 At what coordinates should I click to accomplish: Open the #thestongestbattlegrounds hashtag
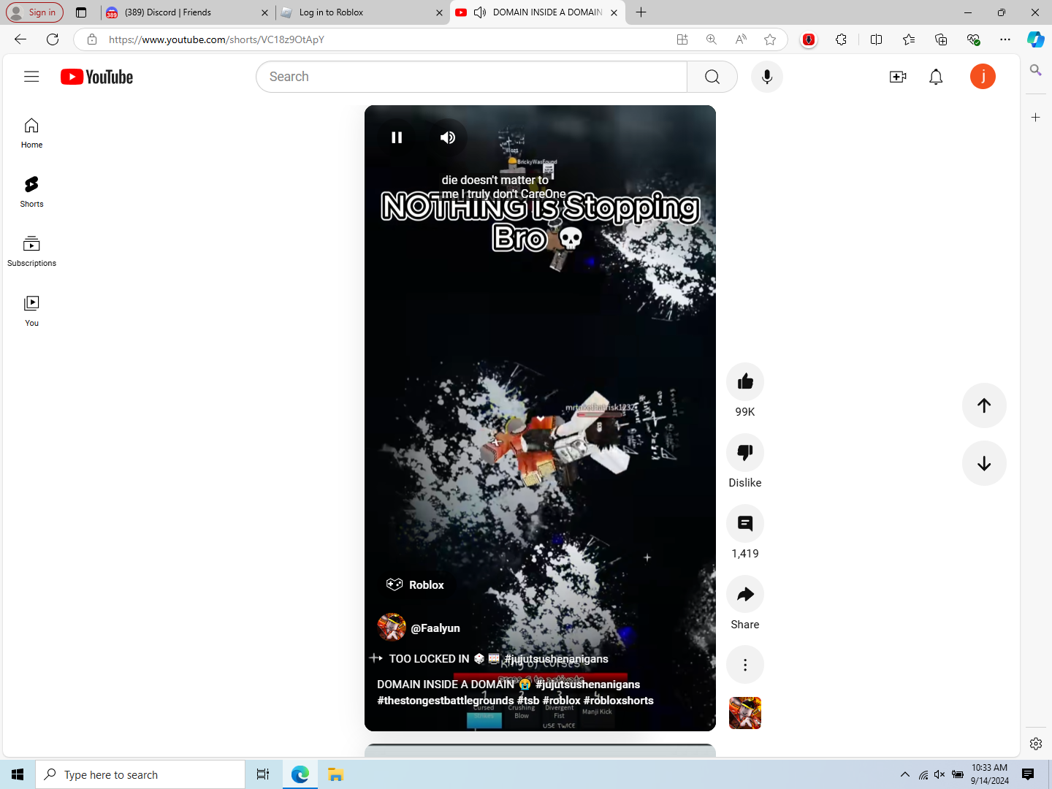(446, 701)
